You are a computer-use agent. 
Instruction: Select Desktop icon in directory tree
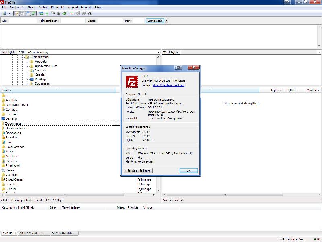pos(32,79)
